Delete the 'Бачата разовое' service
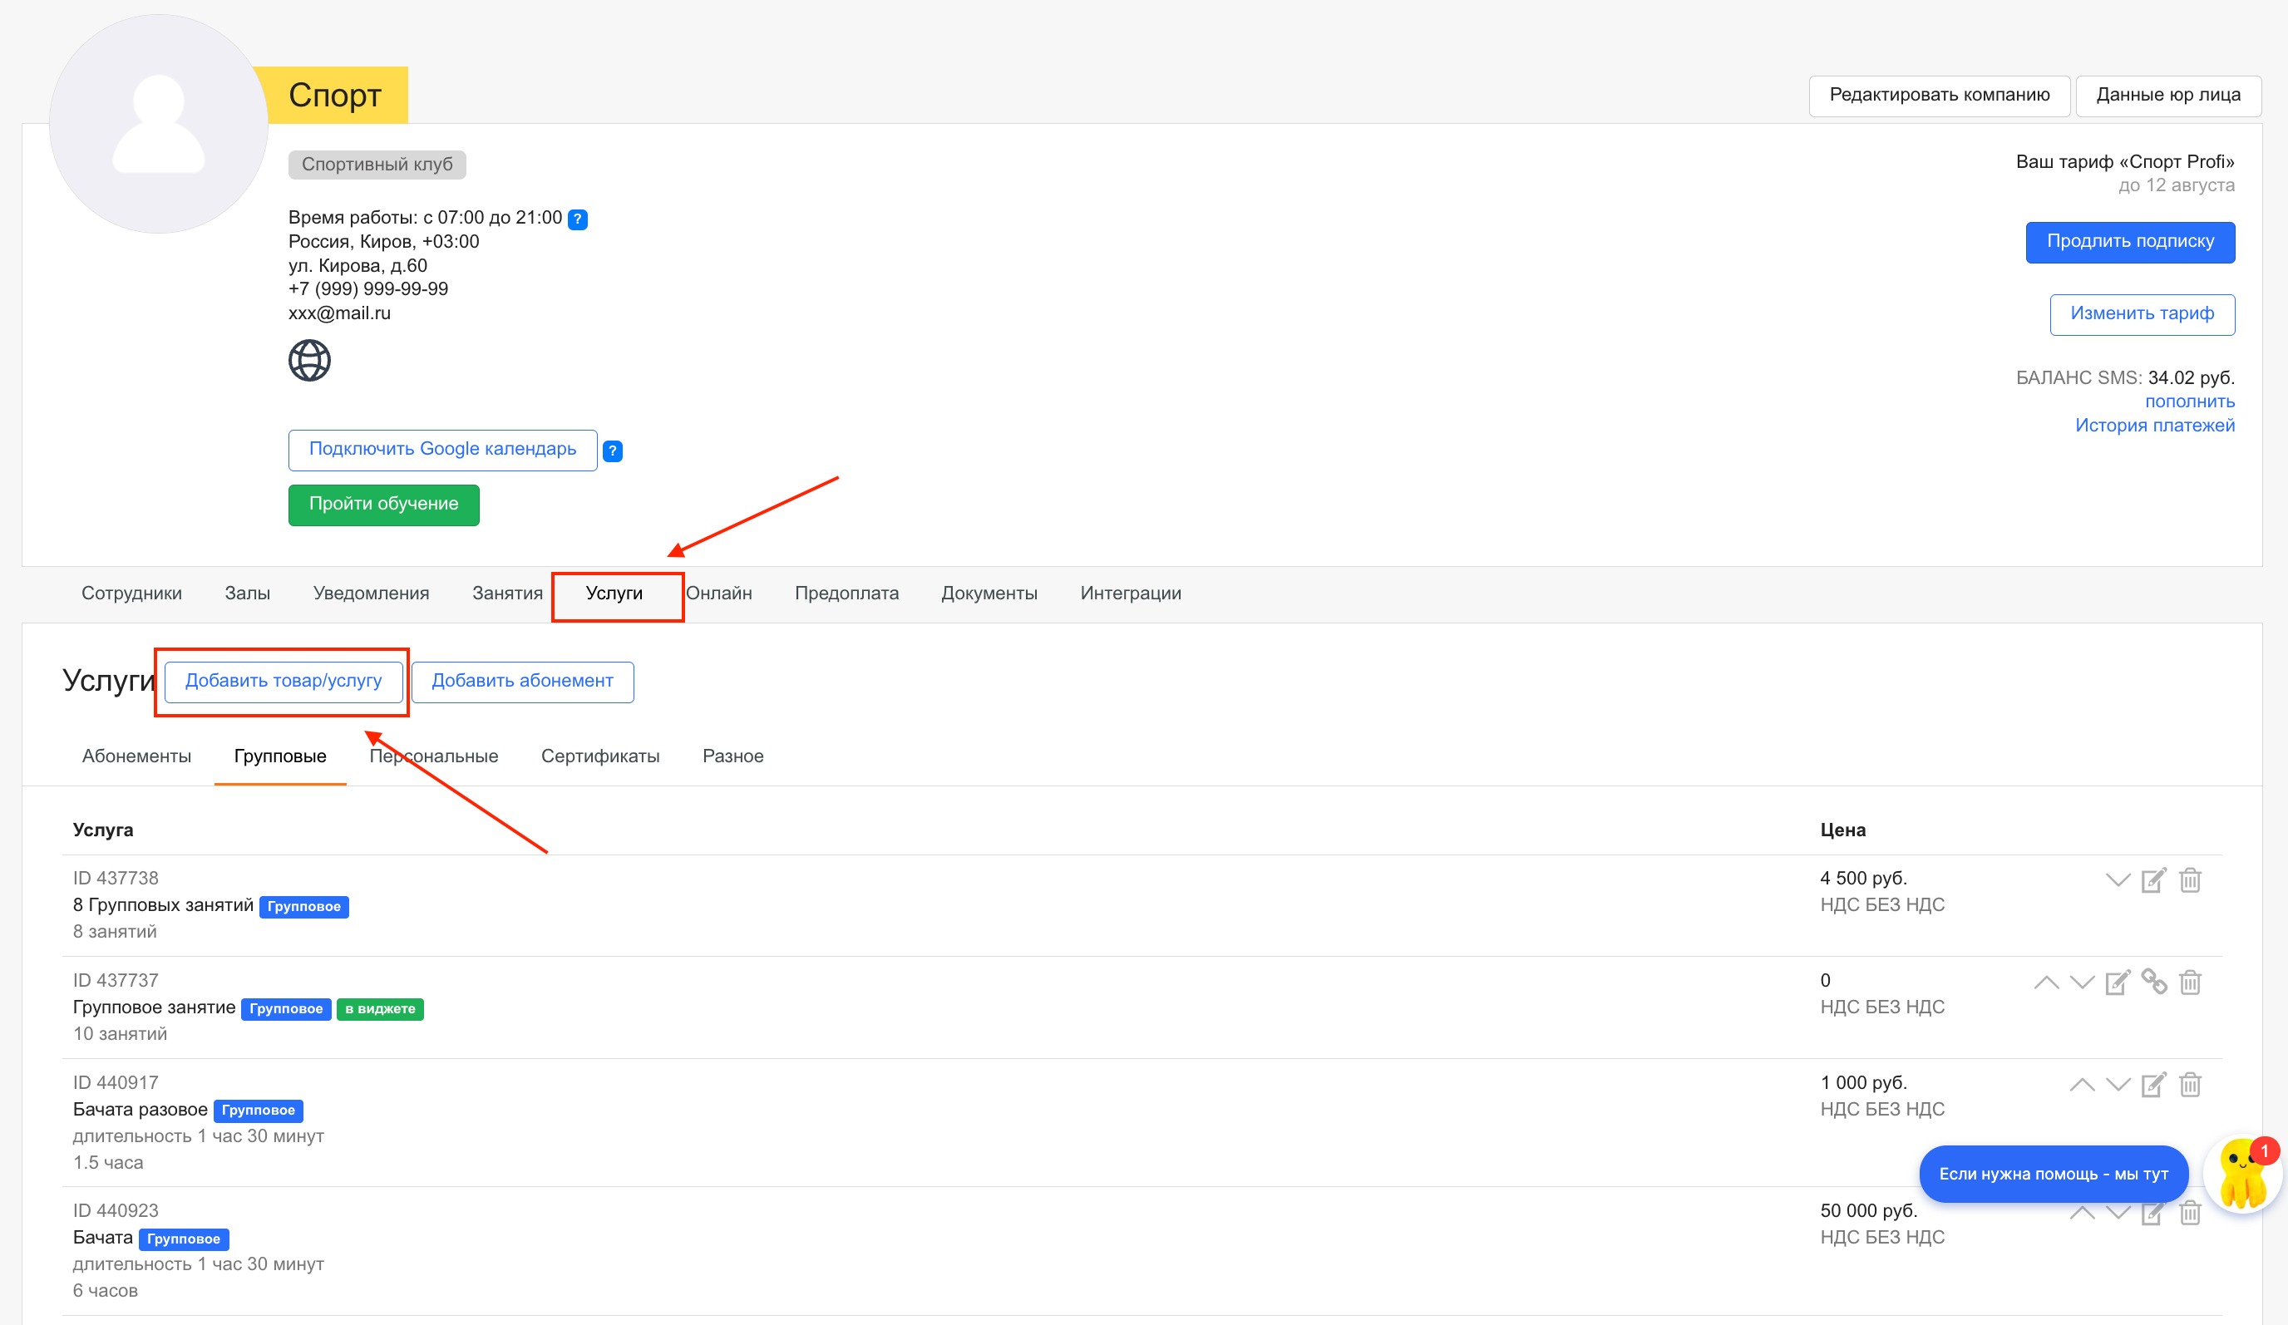The width and height of the screenshot is (2288, 1325). point(2190,1085)
